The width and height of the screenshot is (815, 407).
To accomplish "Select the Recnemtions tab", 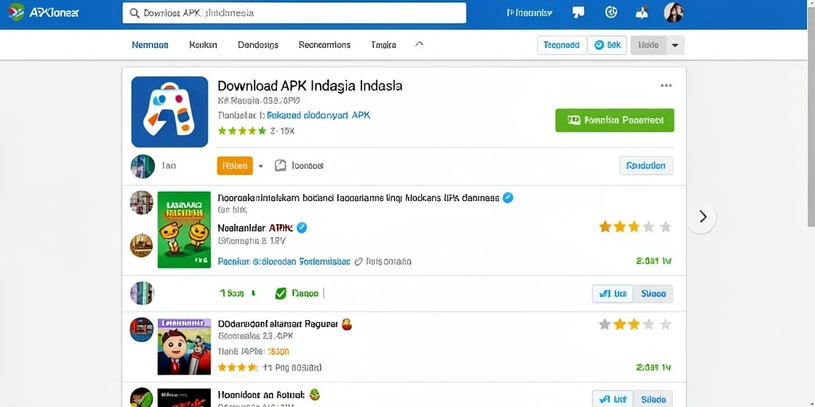I will click(x=325, y=45).
